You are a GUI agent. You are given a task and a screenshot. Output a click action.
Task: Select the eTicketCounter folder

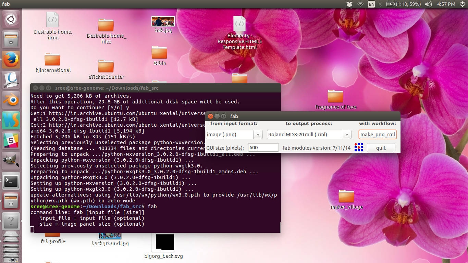click(106, 70)
